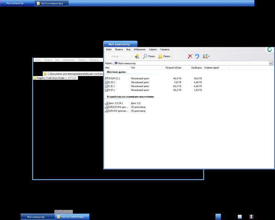Open the Избранное menu in Мой компьютер
The image size is (275, 220).
pyautogui.click(x=140, y=49)
